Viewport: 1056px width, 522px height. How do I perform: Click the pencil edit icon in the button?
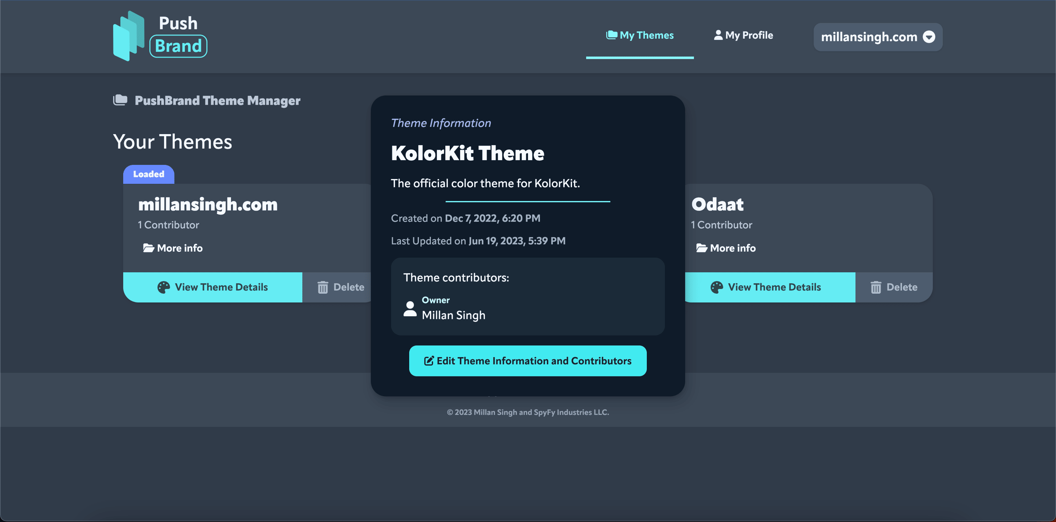coord(429,361)
